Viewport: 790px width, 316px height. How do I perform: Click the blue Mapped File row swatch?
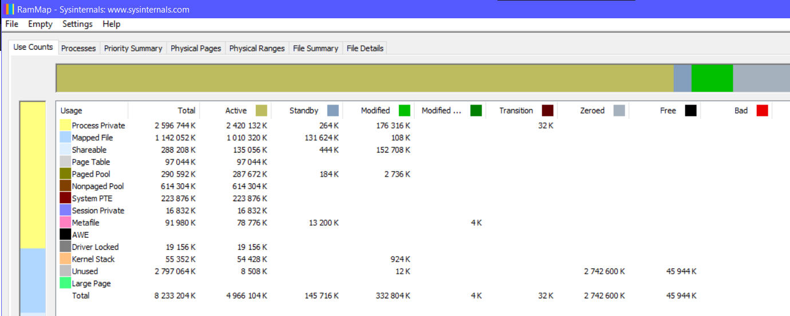click(65, 137)
